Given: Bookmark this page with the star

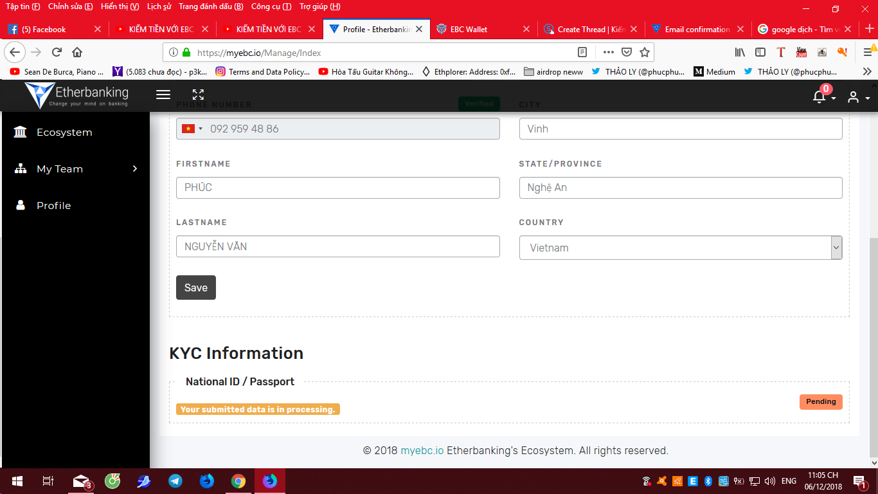Looking at the screenshot, I should click(645, 52).
